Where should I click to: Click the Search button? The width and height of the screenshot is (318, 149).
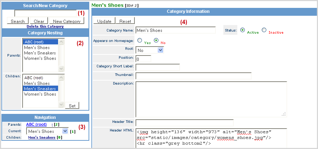pos(18,21)
